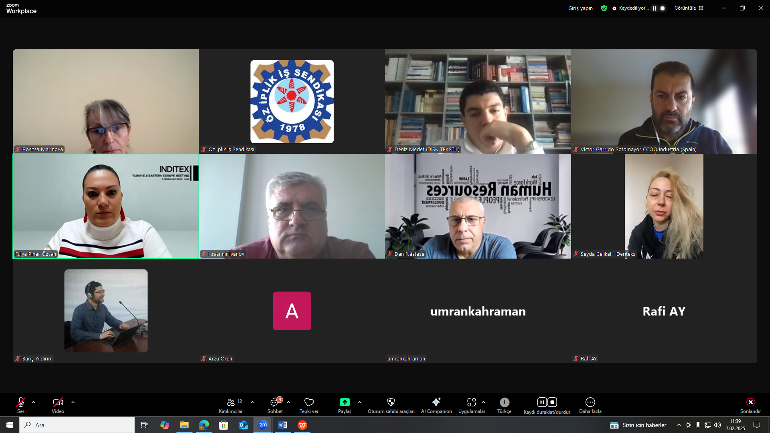This screenshot has height=433, width=770.
Task: Open the Sohbet chat panel
Action: point(275,405)
